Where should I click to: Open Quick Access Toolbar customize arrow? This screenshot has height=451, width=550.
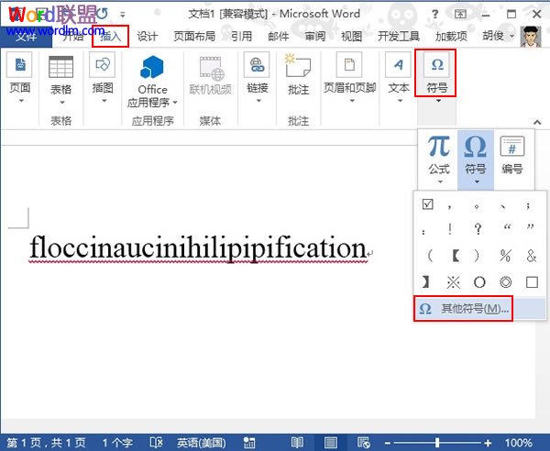(x=123, y=15)
